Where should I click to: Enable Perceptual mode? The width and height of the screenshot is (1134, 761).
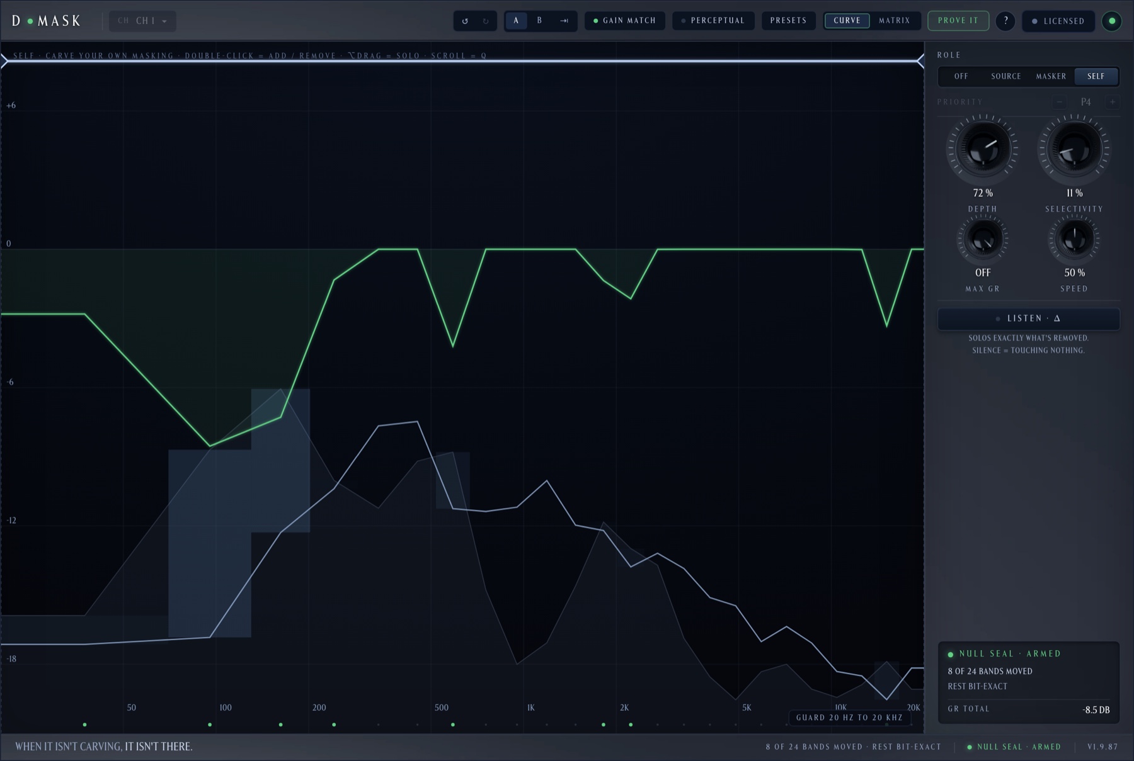(x=713, y=21)
